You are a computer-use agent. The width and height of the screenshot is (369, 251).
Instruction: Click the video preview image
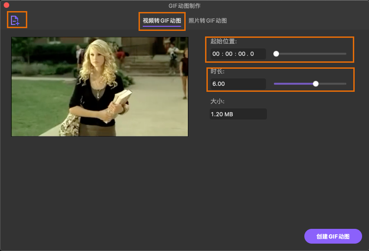100,87
